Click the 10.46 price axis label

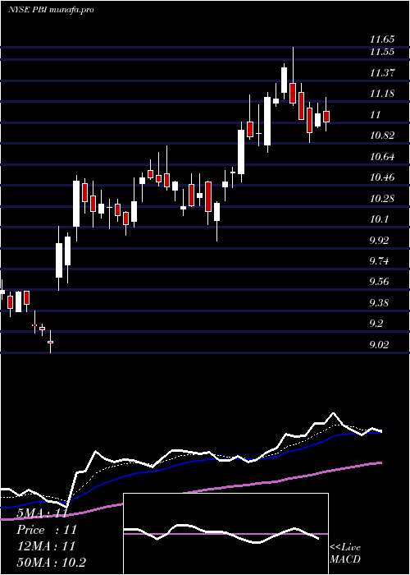(x=382, y=177)
